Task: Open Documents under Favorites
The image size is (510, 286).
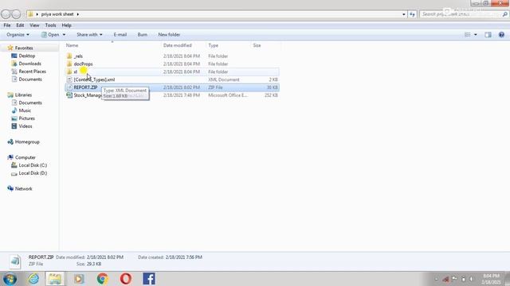Action: click(30, 79)
